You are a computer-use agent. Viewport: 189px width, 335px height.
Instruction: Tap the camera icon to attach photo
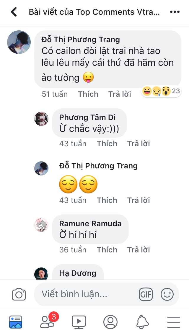[x=19, y=294]
